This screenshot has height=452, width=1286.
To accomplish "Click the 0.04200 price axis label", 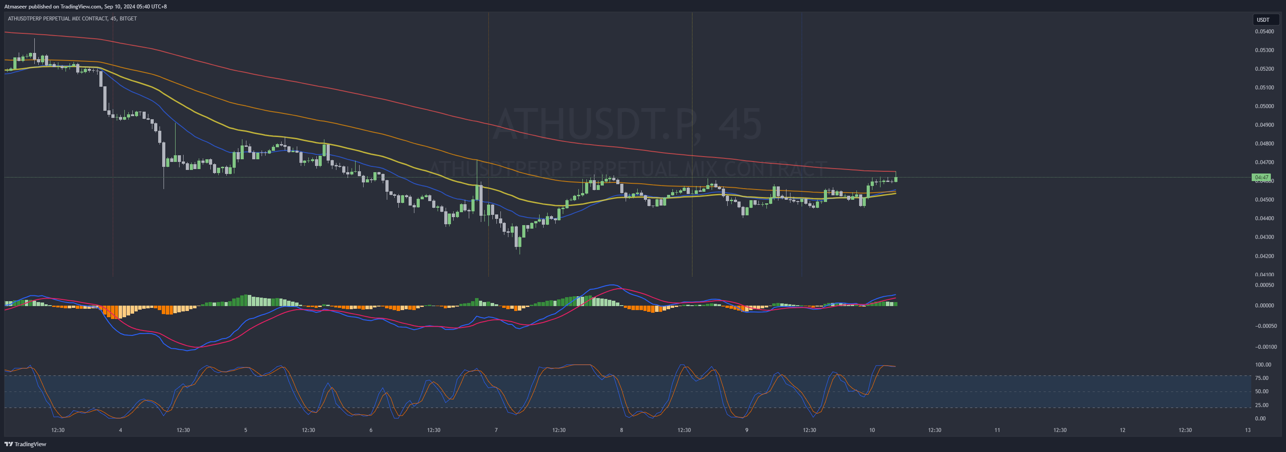I will click(1264, 256).
